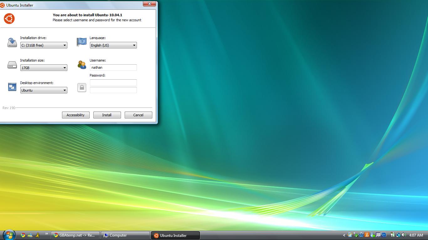Click the Language label
428x240 pixels.
pyautogui.click(x=97, y=38)
